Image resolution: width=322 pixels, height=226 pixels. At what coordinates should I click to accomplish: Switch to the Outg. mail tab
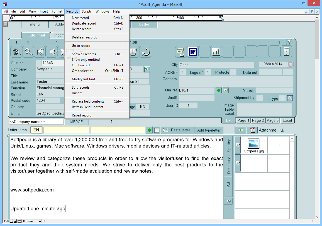click(36, 35)
